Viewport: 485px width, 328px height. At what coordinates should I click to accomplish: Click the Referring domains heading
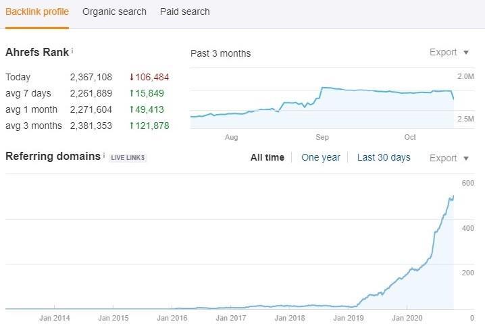tap(53, 157)
